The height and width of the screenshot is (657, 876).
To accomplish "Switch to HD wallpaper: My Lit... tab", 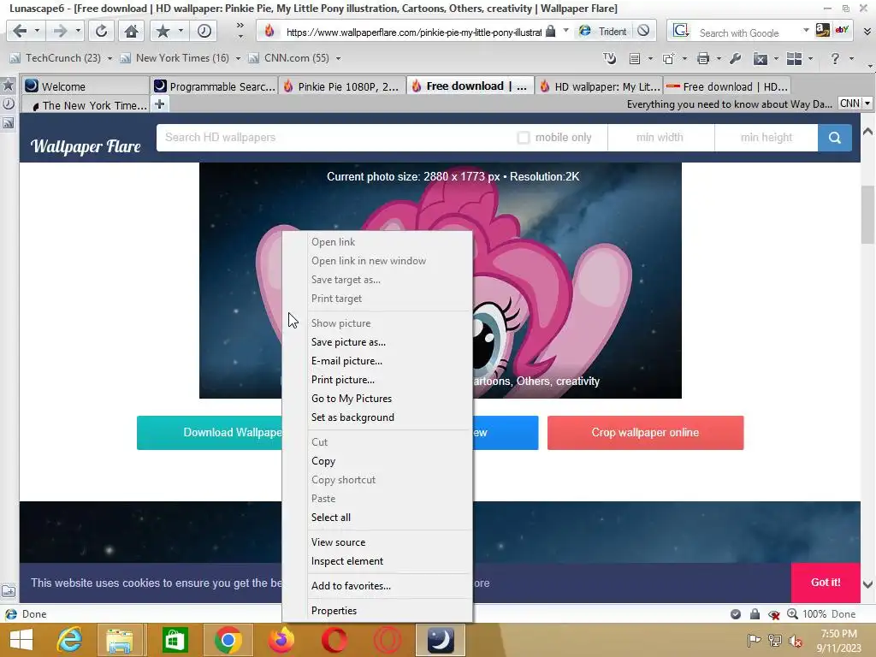I will [x=598, y=86].
